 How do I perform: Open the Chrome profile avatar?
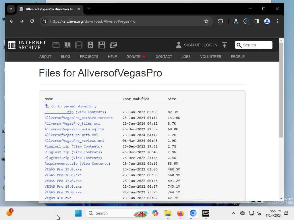[x=267, y=21]
